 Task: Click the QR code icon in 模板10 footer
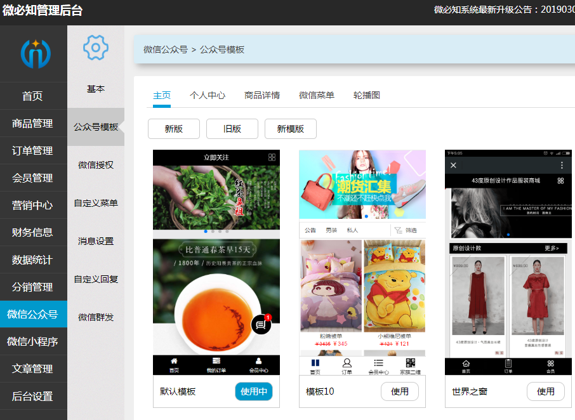click(410, 364)
